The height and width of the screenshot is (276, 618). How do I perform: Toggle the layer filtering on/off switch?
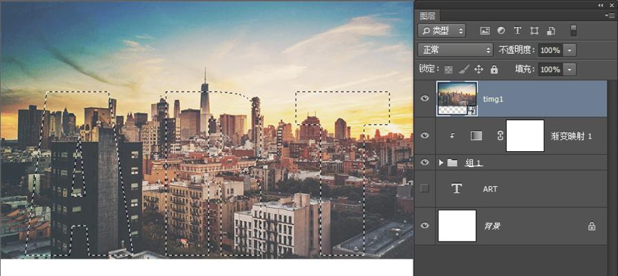pyautogui.click(x=574, y=31)
